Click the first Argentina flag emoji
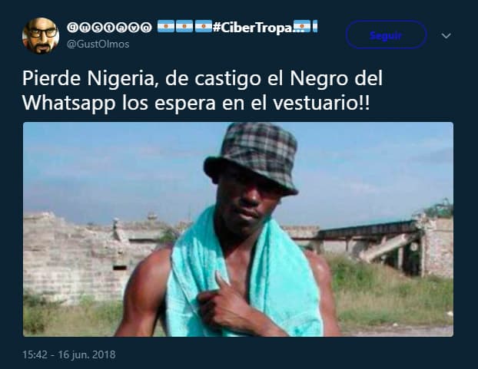This screenshot has height=369, width=478. (x=166, y=26)
